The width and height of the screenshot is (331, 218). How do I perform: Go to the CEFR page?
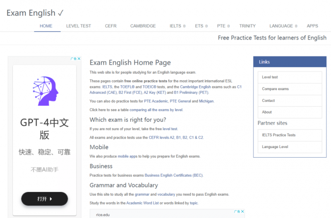click(x=110, y=26)
